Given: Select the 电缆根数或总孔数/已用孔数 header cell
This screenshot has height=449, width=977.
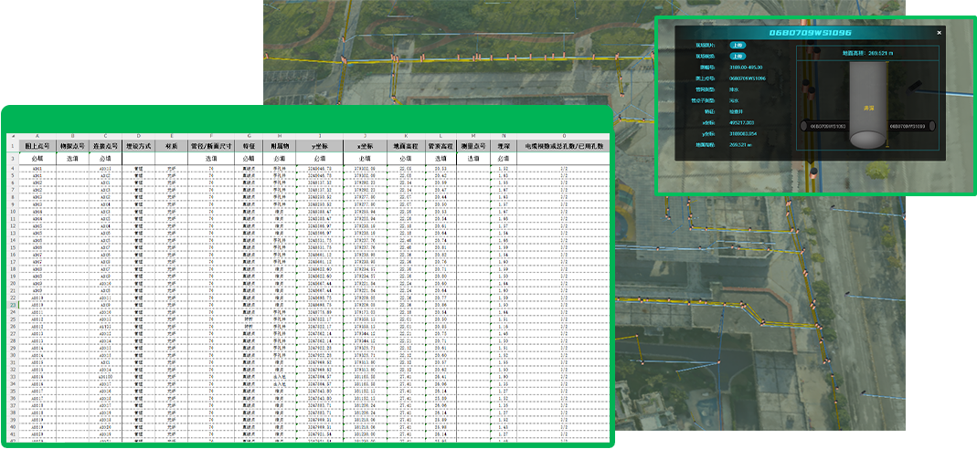Looking at the screenshot, I should click(564, 145).
